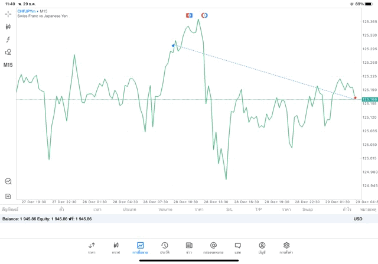
Task: Open the drawing objects shapes tool
Action: [8, 52]
